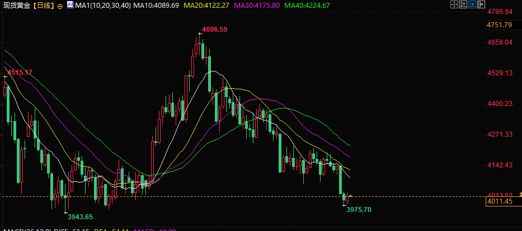Click the 4142.43 axis value
Screen dimensions: 522x231
click(500, 165)
